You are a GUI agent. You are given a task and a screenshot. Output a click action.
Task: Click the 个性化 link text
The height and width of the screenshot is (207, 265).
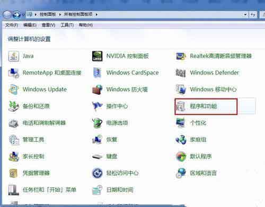(x=198, y=123)
